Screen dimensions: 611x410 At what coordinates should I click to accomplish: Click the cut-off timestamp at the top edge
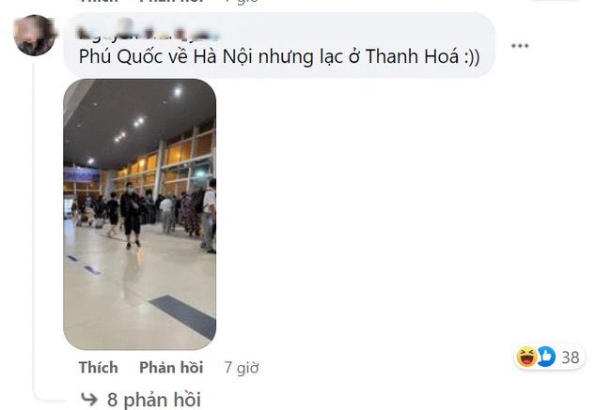click(242, 2)
